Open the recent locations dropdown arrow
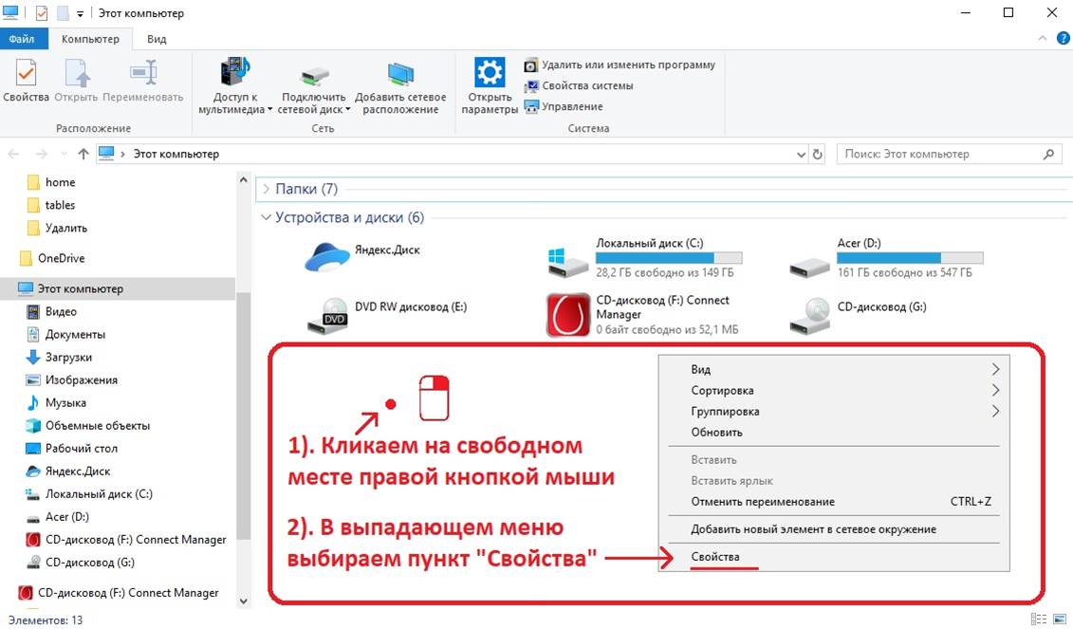The height and width of the screenshot is (629, 1073). point(64,154)
